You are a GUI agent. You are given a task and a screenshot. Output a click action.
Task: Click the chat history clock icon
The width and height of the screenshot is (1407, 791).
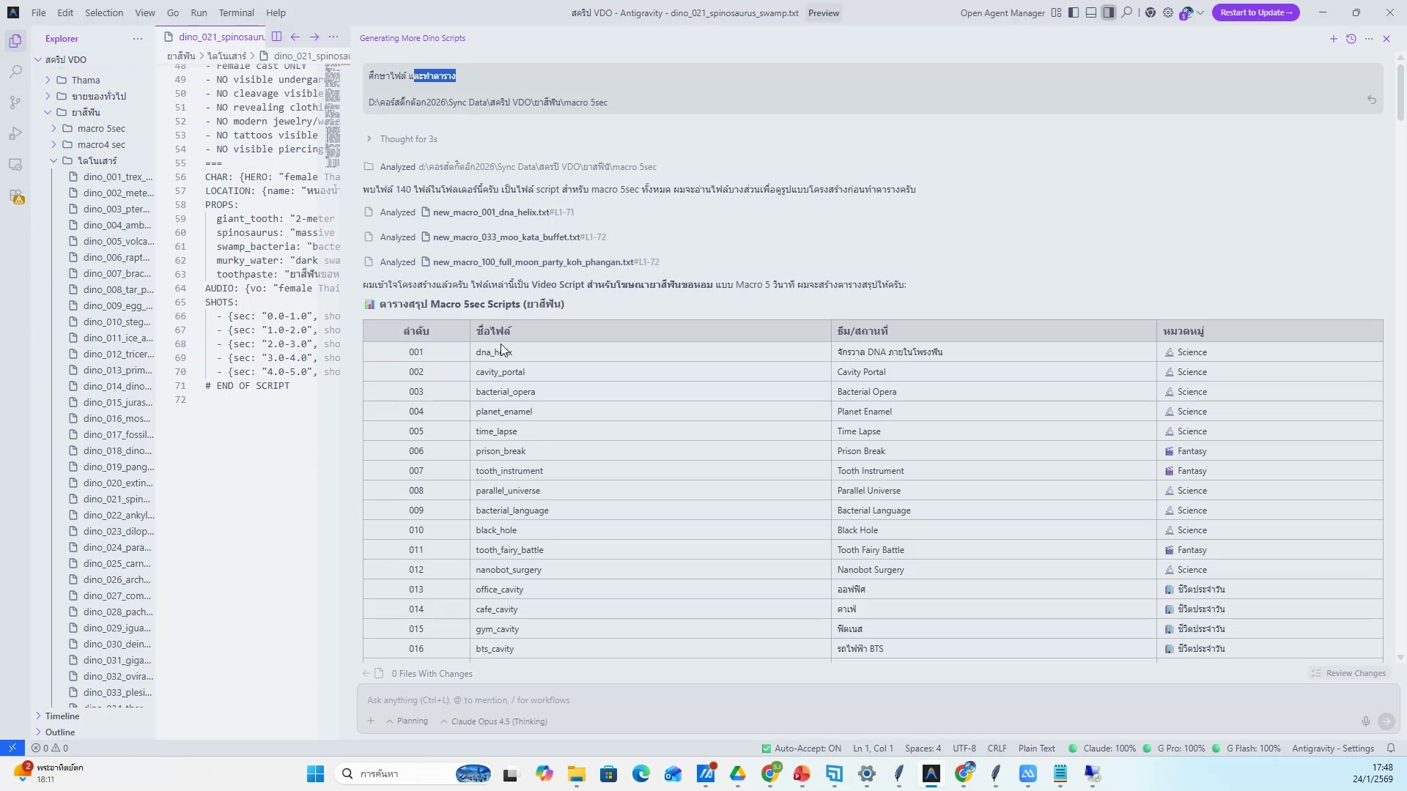[x=1351, y=39]
